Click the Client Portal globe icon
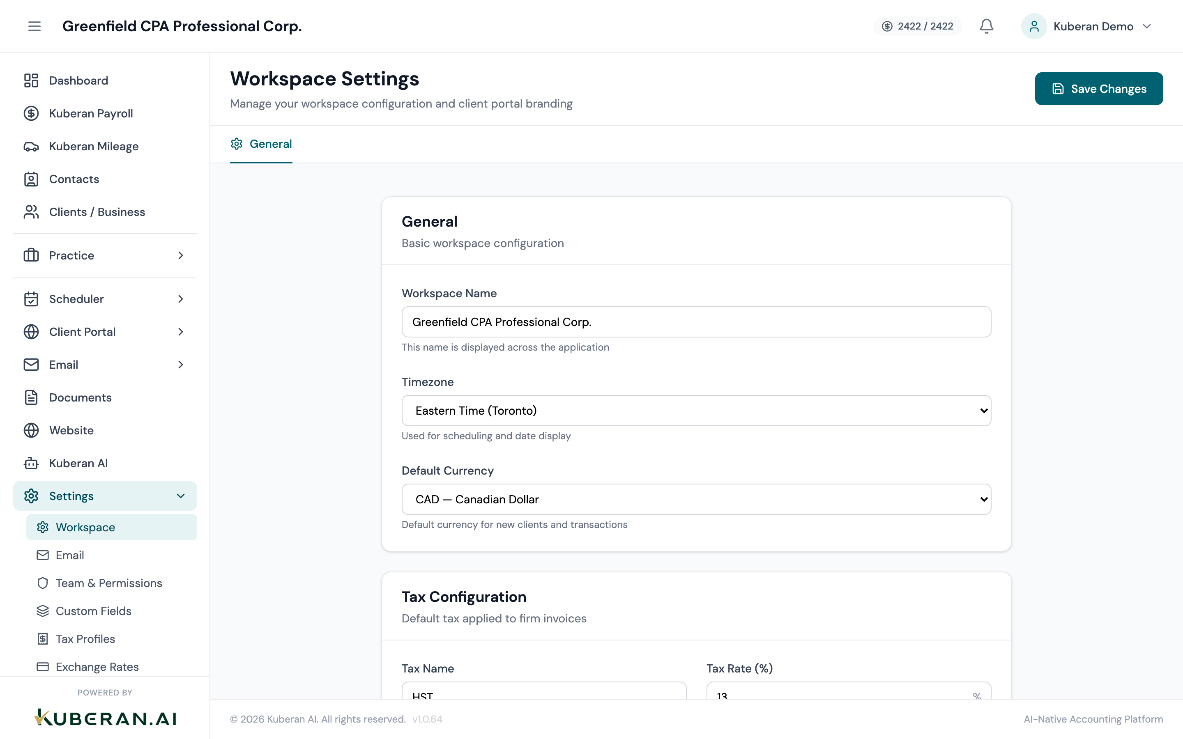 [31, 332]
